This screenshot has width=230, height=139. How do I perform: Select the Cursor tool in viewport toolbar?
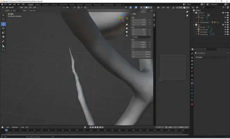coord(3,20)
